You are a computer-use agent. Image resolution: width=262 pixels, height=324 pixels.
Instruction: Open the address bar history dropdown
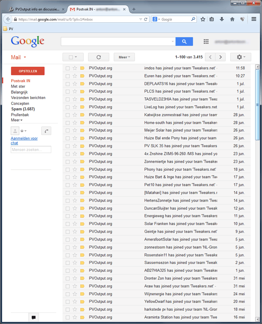point(141,19)
